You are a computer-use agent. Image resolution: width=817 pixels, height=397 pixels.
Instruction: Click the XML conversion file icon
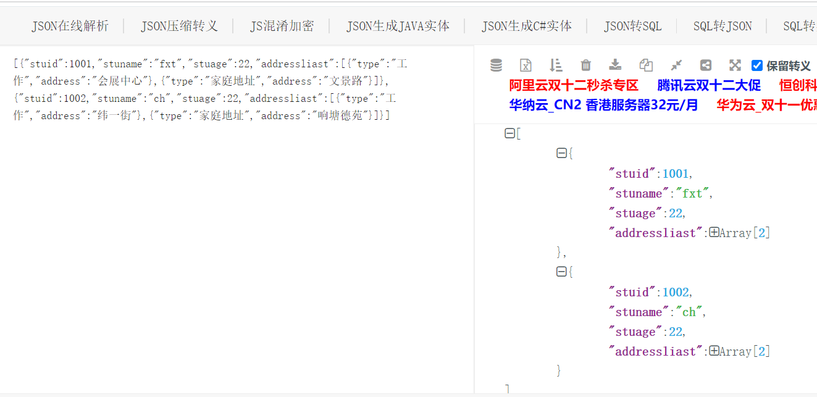coord(526,64)
